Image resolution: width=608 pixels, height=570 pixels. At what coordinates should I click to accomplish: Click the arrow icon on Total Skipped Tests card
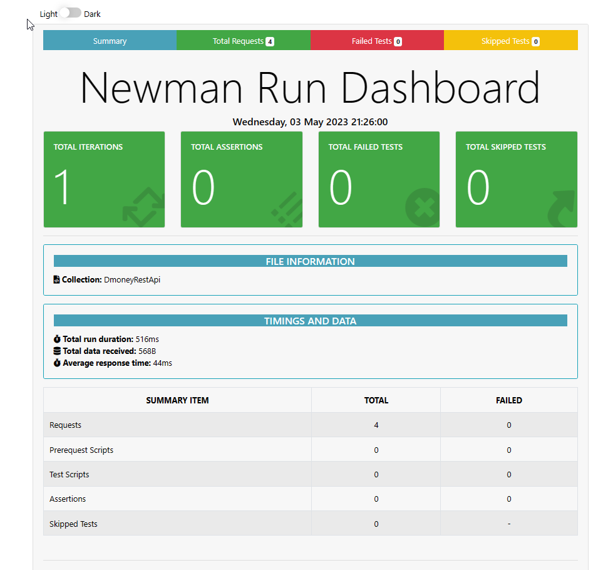coord(560,207)
